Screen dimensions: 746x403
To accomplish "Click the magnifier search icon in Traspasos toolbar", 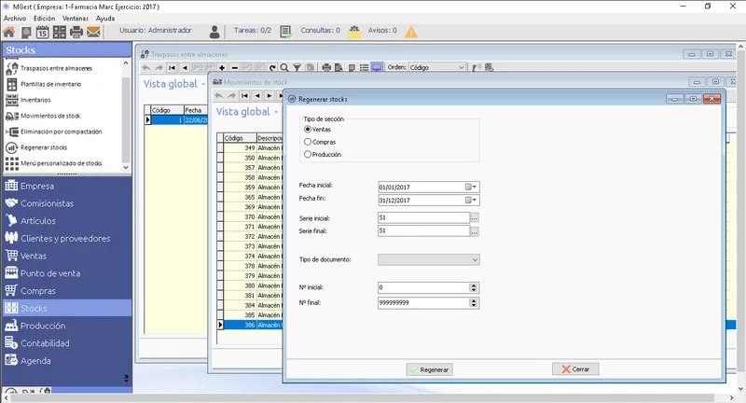I will tap(284, 67).
